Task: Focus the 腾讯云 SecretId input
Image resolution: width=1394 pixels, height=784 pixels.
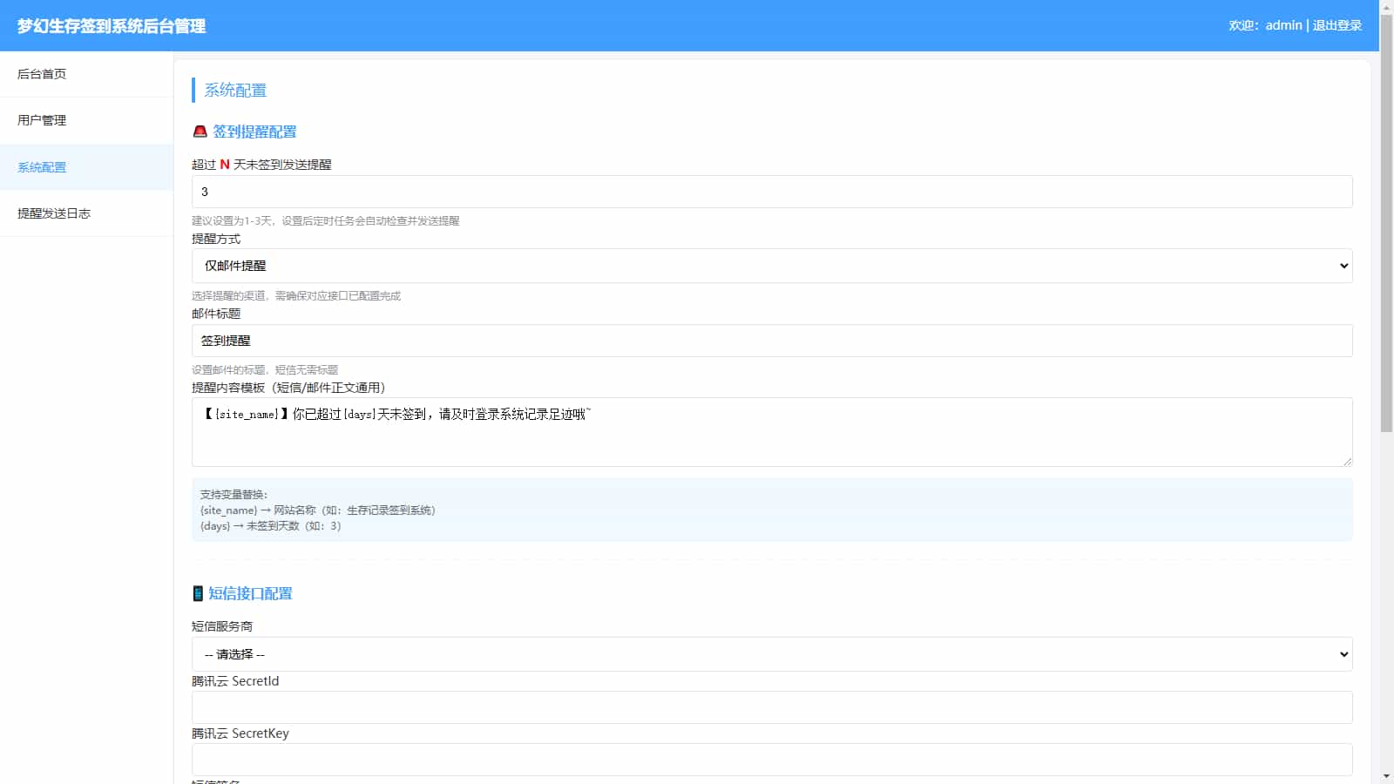Action: point(771,707)
